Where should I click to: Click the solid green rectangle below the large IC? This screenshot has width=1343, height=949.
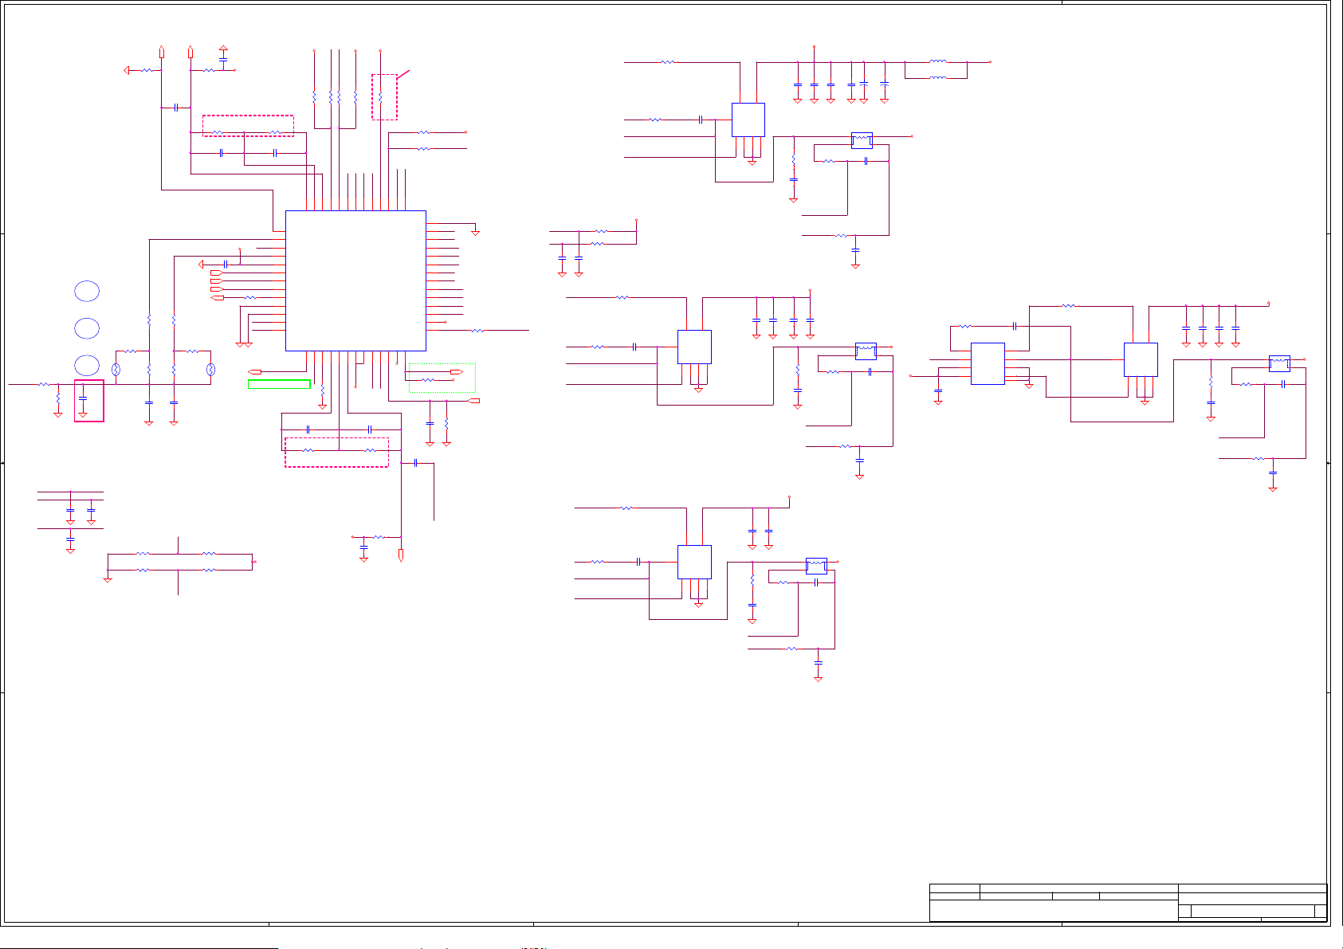click(x=279, y=384)
